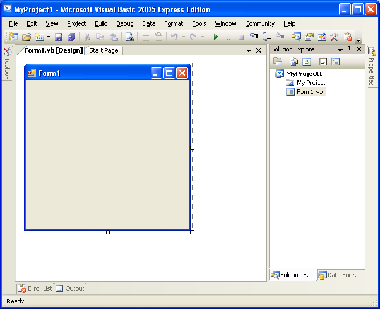Click the Find in Files binoculars icon
The image size is (380, 309).
(x=129, y=37)
